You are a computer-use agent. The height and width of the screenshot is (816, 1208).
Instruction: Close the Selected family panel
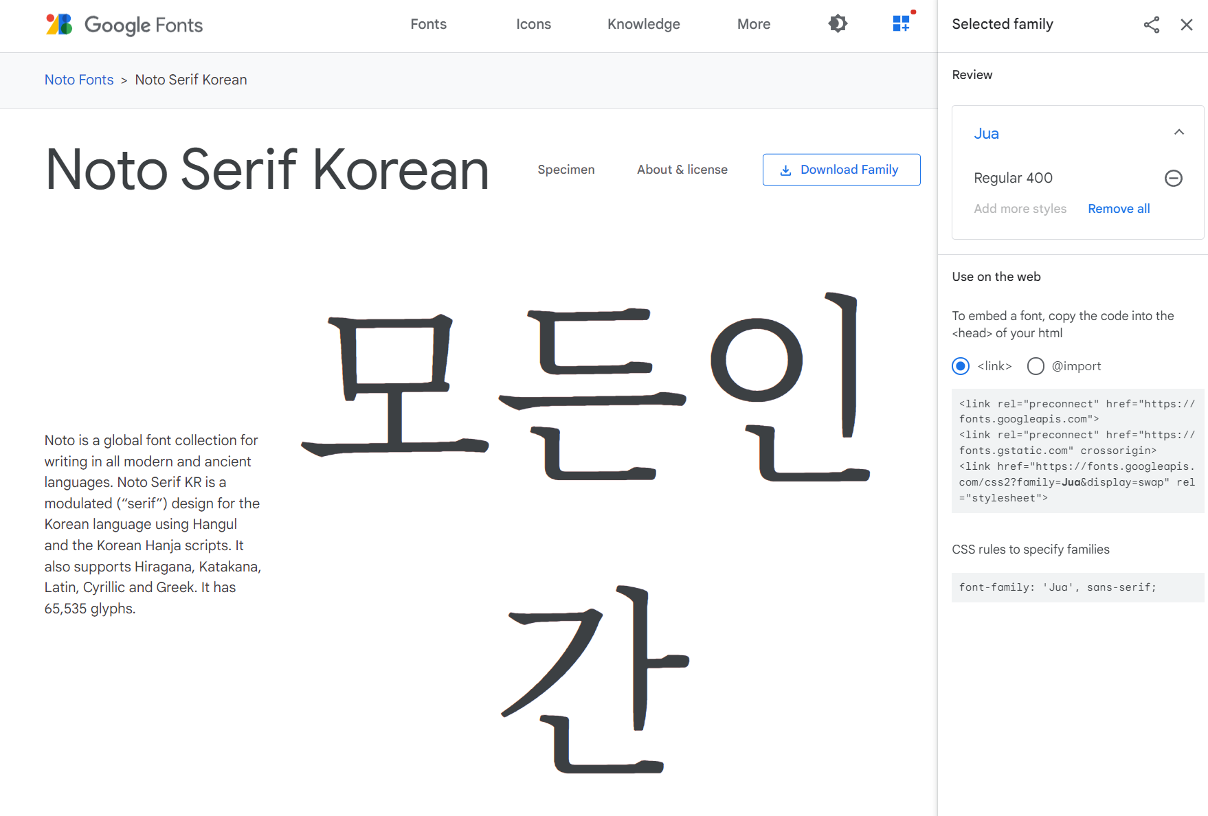(1187, 25)
